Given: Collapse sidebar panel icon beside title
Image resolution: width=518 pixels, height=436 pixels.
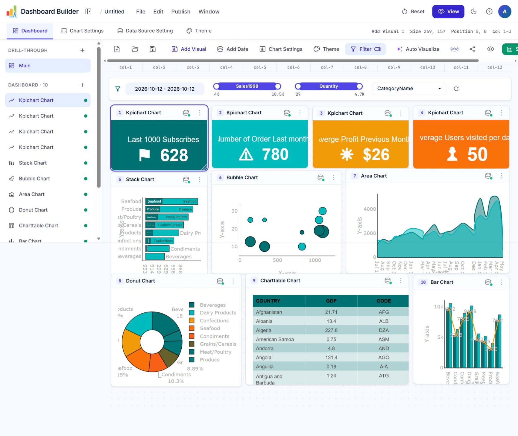Looking at the screenshot, I should 88,11.
